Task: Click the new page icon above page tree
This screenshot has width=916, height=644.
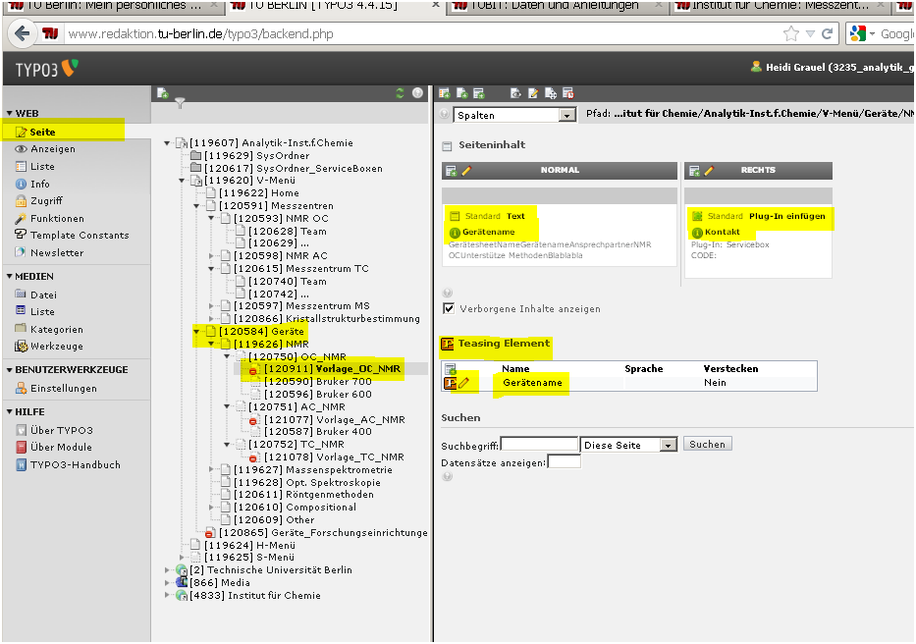Action: (162, 93)
